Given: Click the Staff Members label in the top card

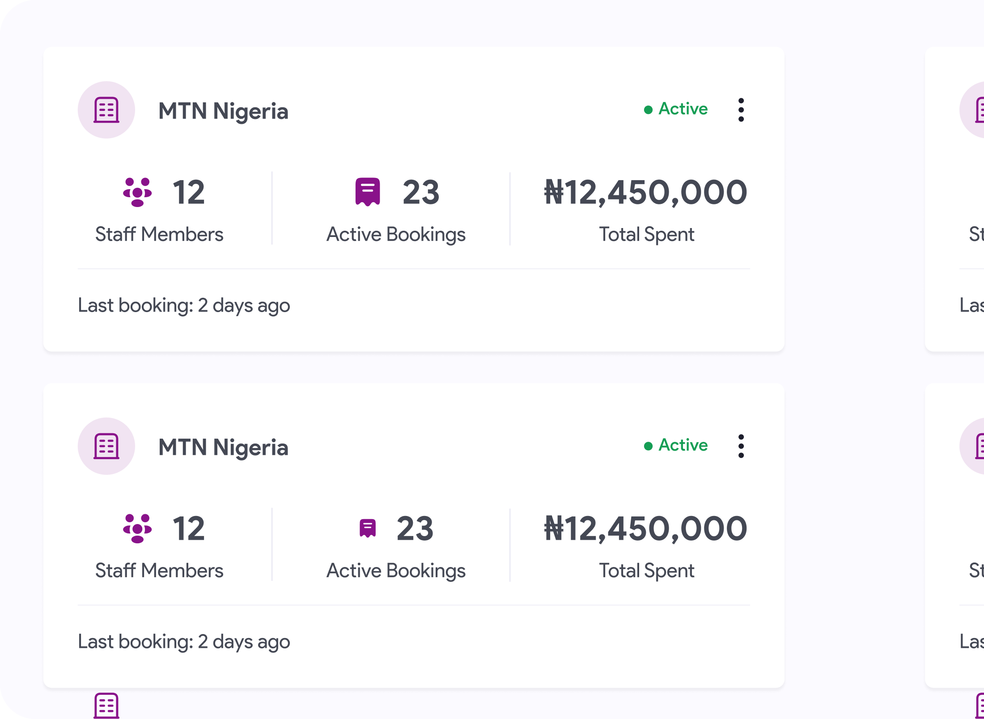Looking at the screenshot, I should click(x=159, y=234).
